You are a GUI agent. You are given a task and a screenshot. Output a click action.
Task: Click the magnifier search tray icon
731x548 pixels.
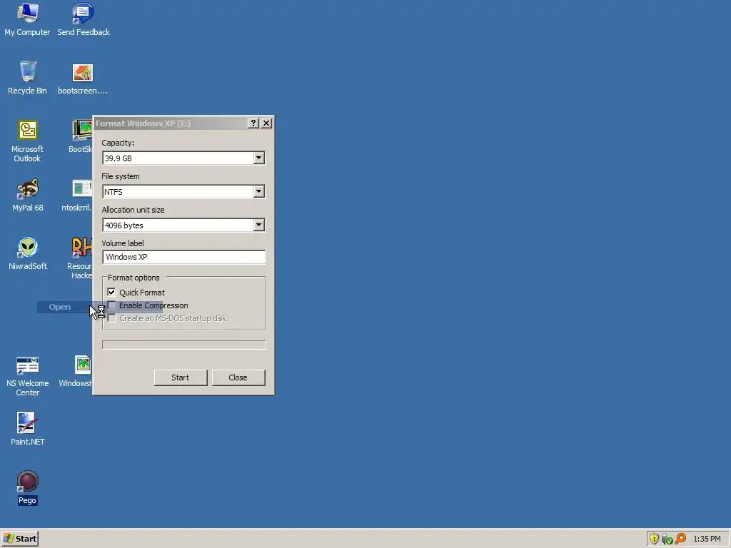[680, 539]
